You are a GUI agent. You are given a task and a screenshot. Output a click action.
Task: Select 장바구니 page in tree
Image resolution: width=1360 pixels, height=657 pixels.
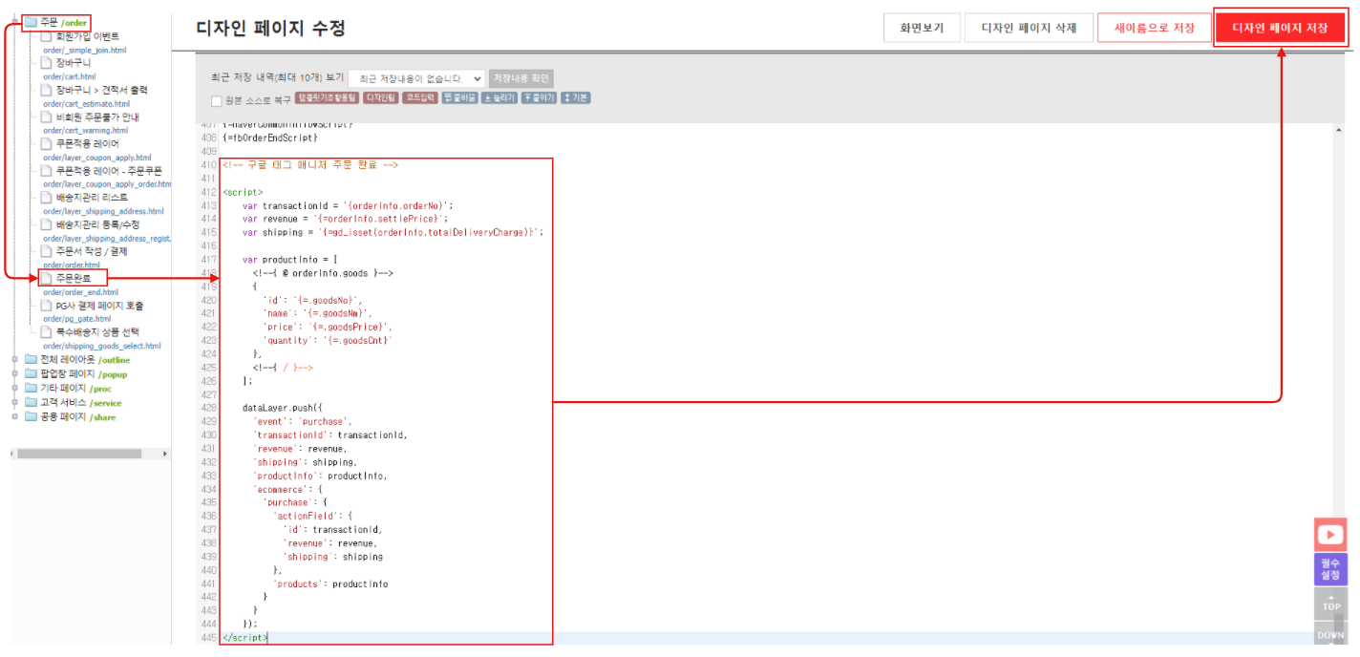click(73, 63)
